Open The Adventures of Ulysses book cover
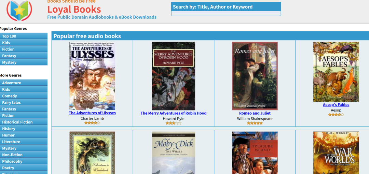This screenshot has height=174, width=369. pyautogui.click(x=92, y=76)
